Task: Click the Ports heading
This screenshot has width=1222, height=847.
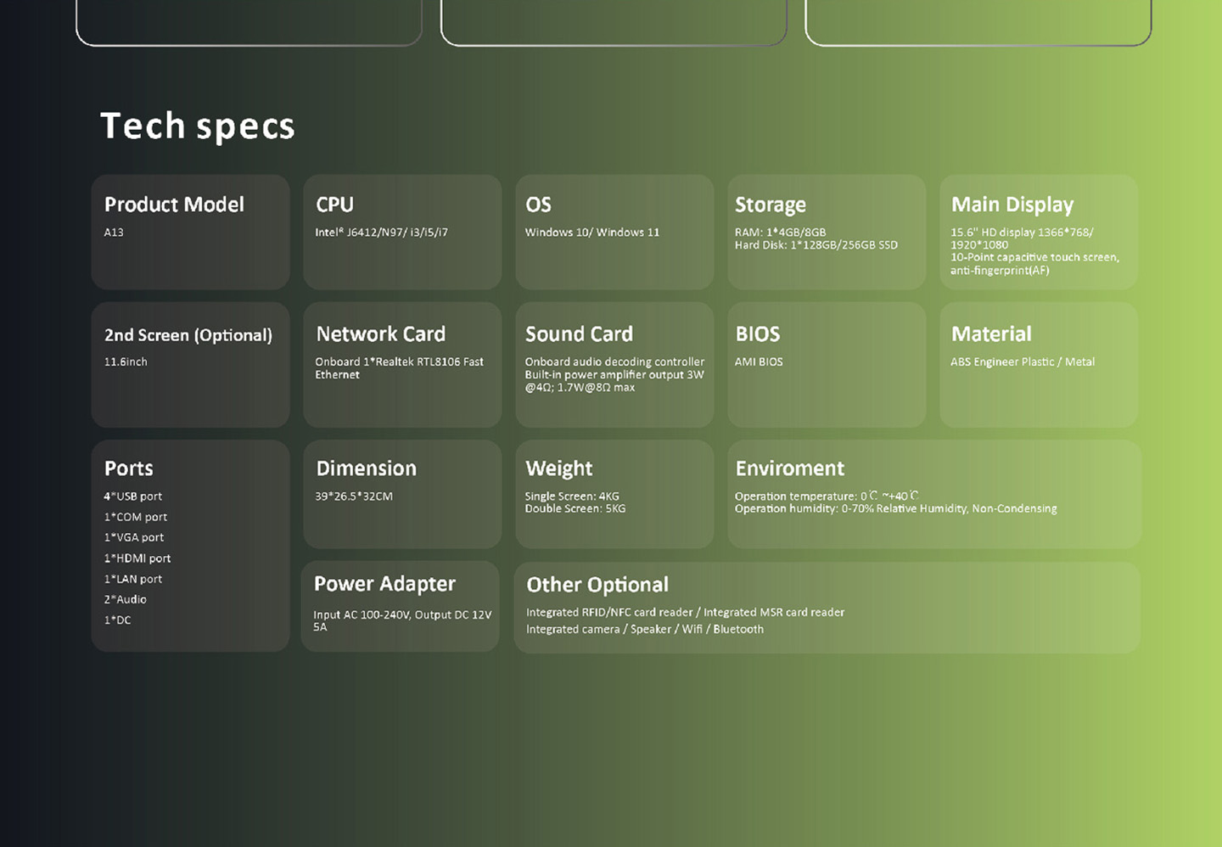Action: coord(129,468)
